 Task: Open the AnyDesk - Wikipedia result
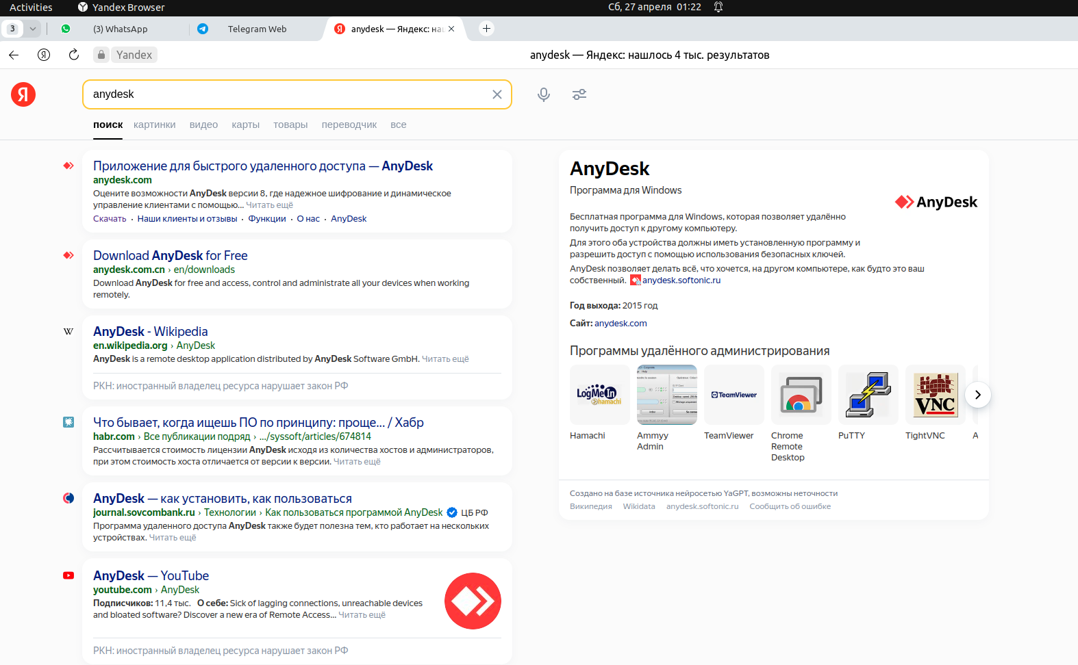pos(151,331)
